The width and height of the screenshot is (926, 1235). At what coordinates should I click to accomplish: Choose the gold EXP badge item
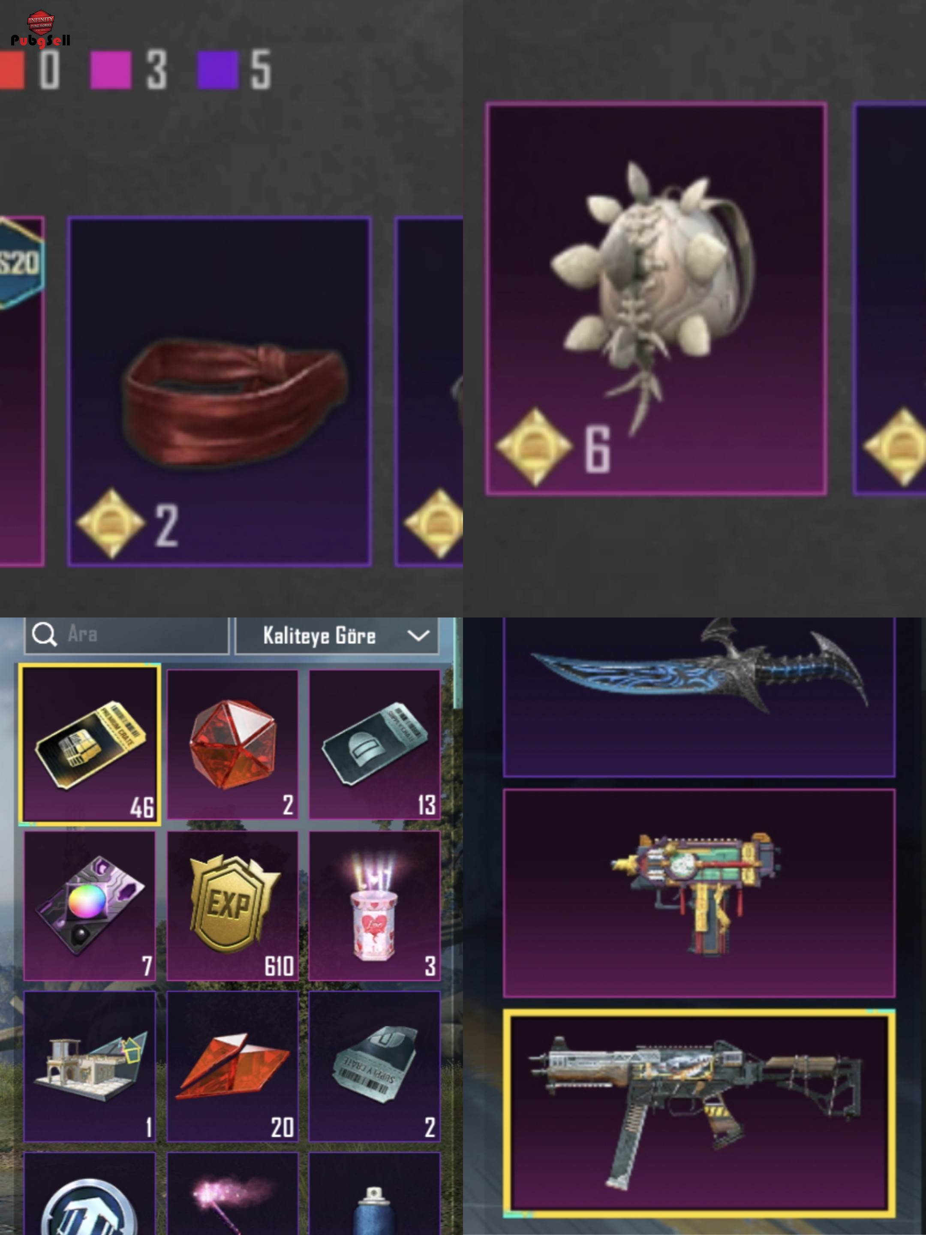tap(232, 905)
